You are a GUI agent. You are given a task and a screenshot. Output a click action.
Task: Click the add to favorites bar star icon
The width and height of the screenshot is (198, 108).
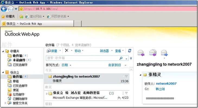[x=21, y=16]
